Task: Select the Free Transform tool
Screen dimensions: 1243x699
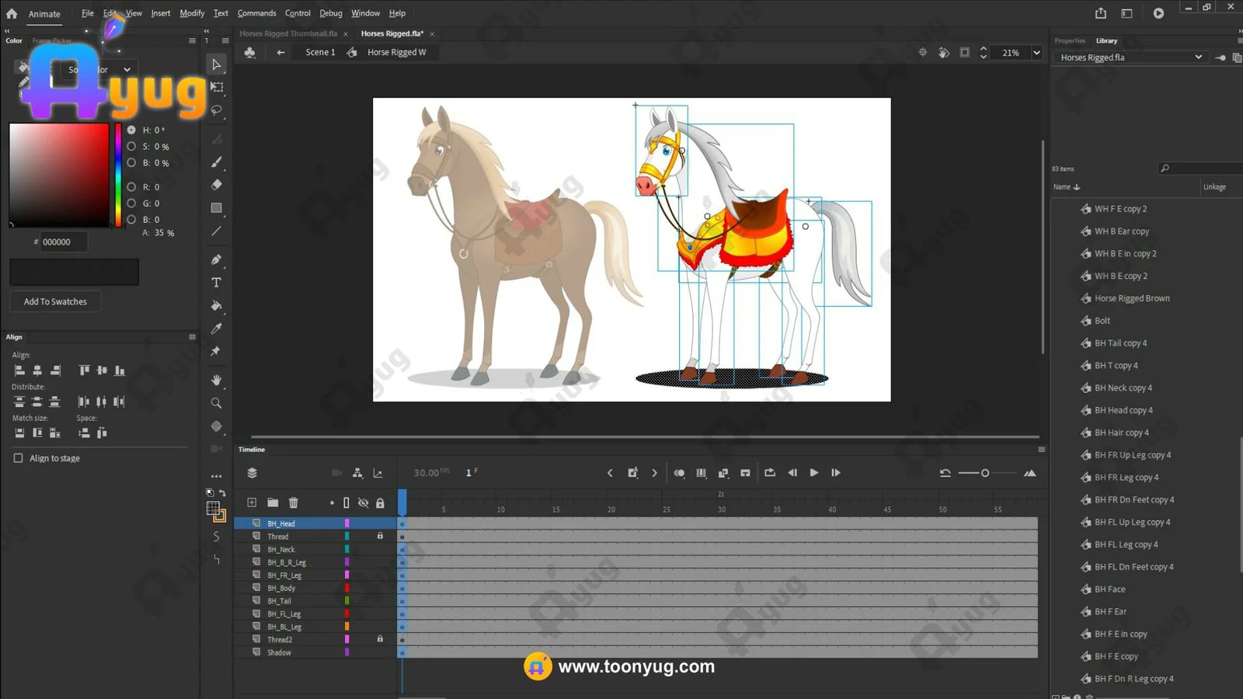Action: pyautogui.click(x=217, y=87)
